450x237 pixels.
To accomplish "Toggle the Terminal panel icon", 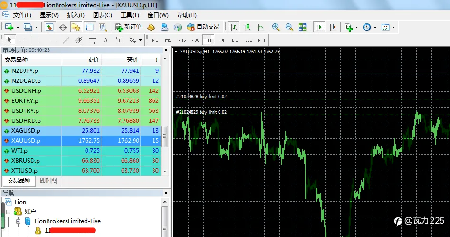I will pos(89,27).
